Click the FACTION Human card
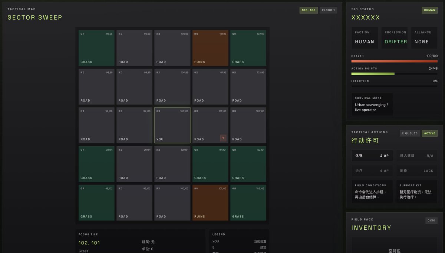445x253 pixels. coord(365,38)
